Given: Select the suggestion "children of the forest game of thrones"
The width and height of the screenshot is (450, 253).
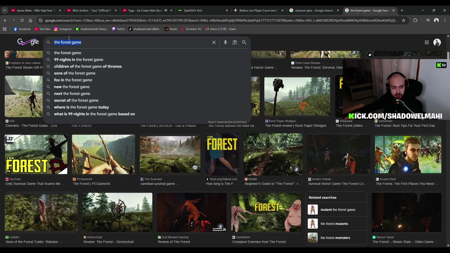Looking at the screenshot, I should pyautogui.click(x=88, y=66).
